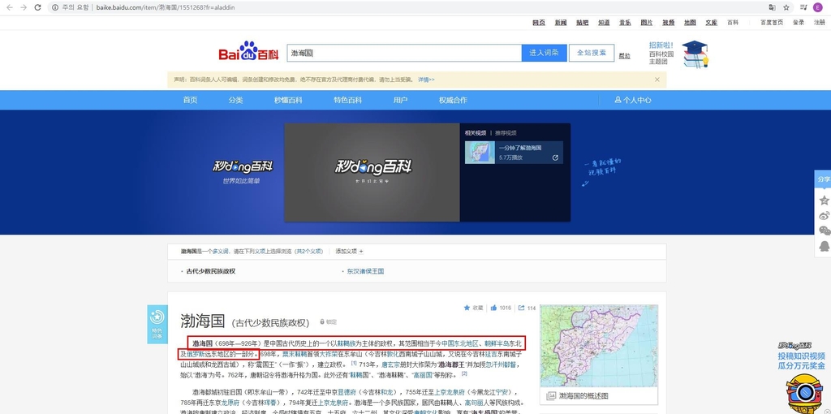The height and width of the screenshot is (414, 831).
Task: Click the 多义词 link
Action: point(220,252)
